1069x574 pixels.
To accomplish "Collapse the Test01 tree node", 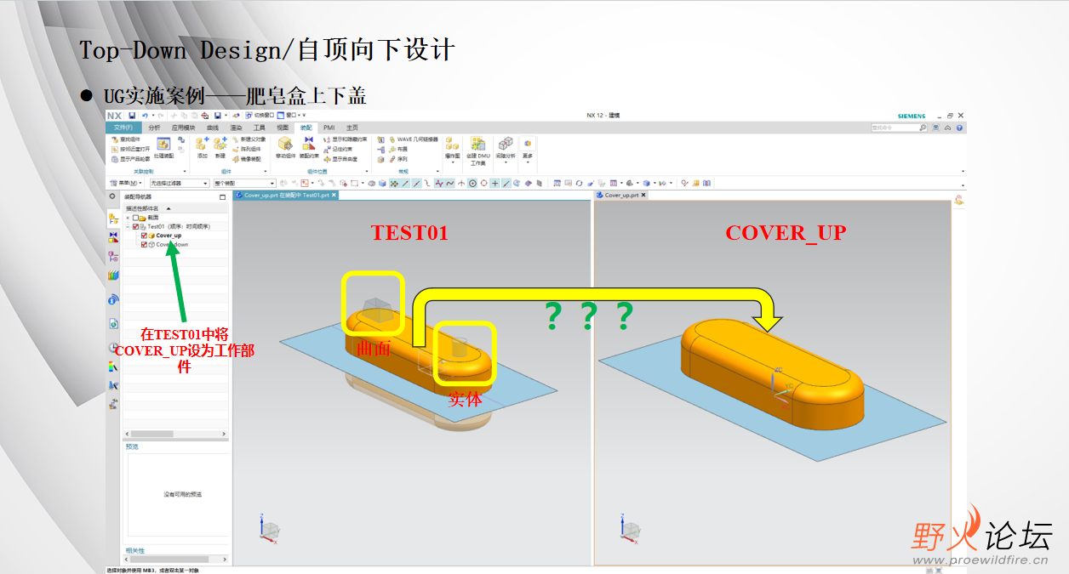I will [x=128, y=227].
